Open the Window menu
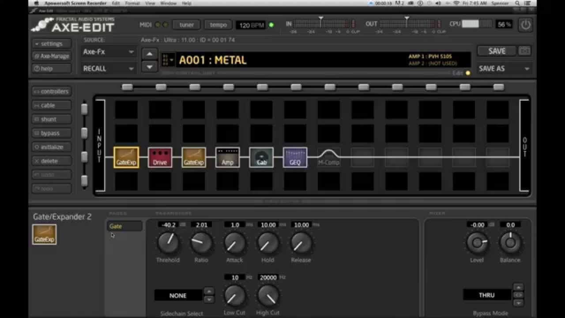The width and height of the screenshot is (565, 318). (x=168, y=3)
